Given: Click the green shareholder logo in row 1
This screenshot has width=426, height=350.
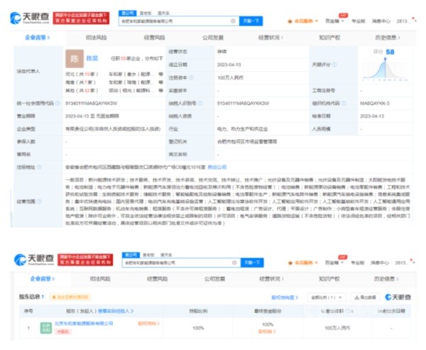Looking at the screenshot, I should (x=46, y=328).
